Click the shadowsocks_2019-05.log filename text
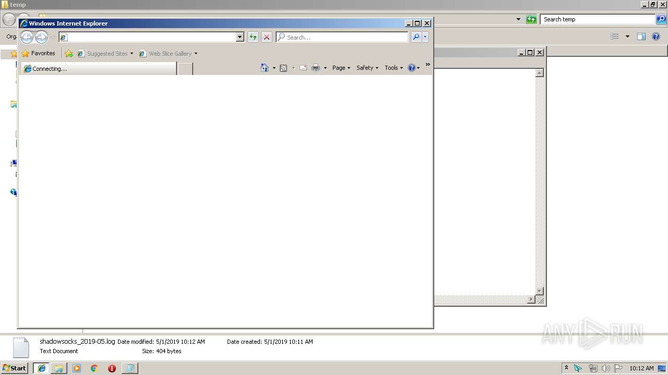The image size is (668, 375). click(77, 342)
